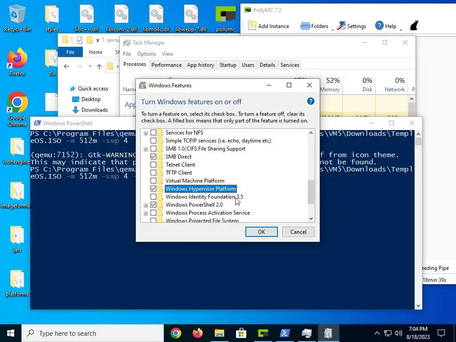Open Settings in PollyMC toolbar
Viewport: 456px width, 342px height.
351,26
